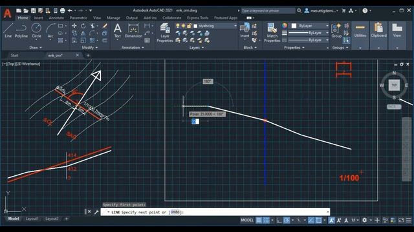Toggle object snap tracking in status bar

tap(311, 220)
